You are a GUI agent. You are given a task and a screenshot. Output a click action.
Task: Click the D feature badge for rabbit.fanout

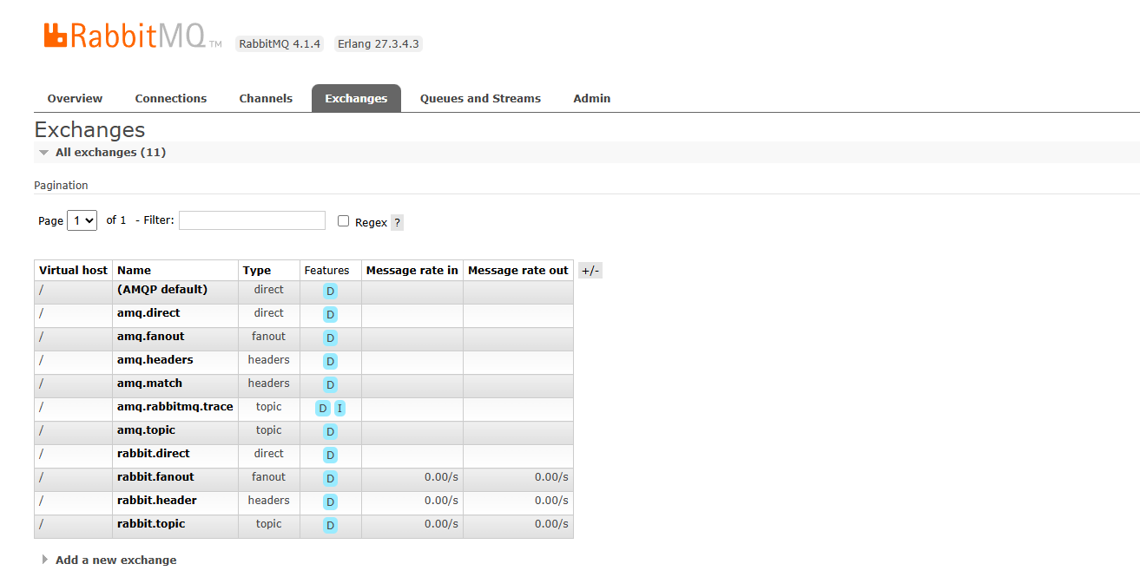[330, 478]
